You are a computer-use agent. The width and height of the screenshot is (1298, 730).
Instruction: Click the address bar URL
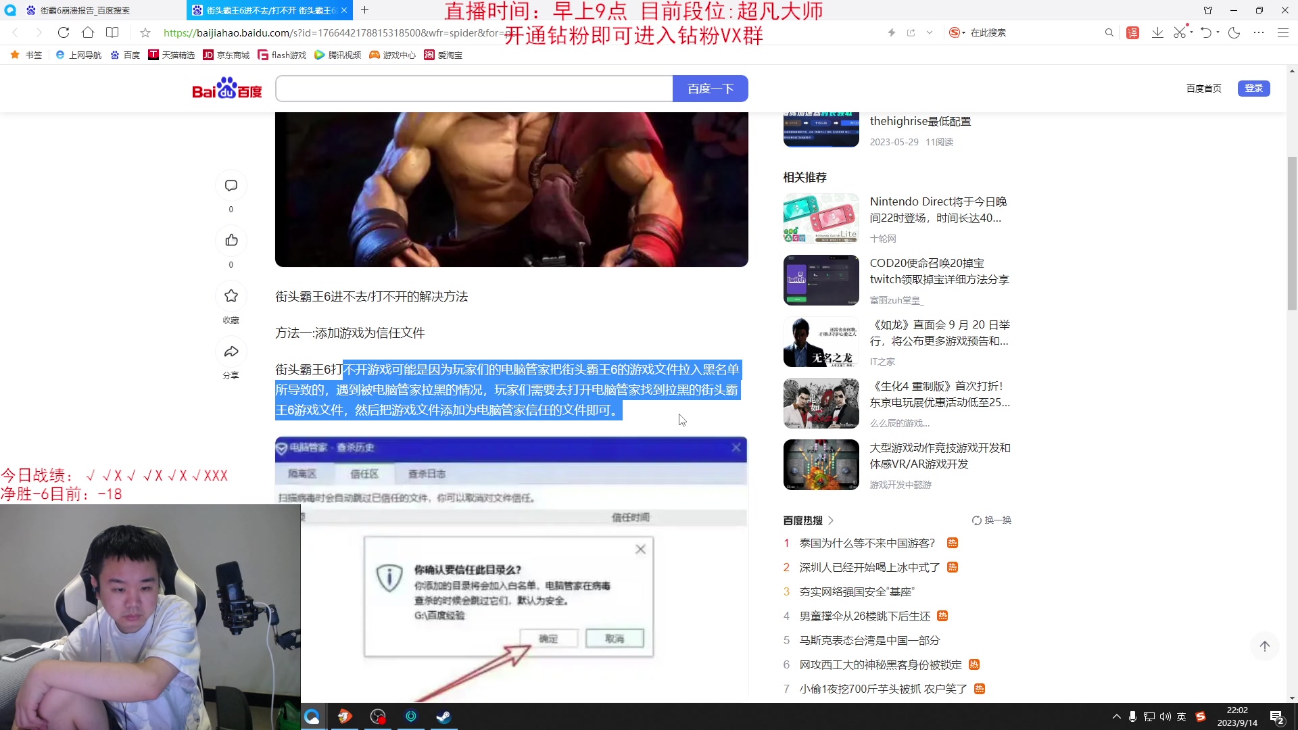coord(338,32)
